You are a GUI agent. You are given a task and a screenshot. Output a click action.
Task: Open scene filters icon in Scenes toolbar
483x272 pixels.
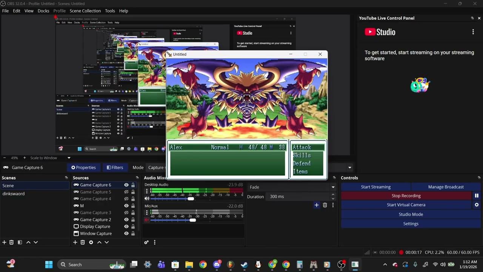click(x=20, y=242)
